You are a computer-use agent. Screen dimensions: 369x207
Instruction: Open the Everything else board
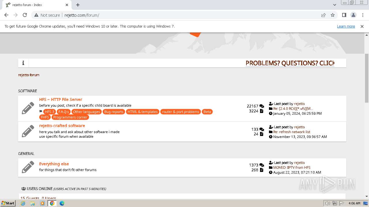pos(54,164)
